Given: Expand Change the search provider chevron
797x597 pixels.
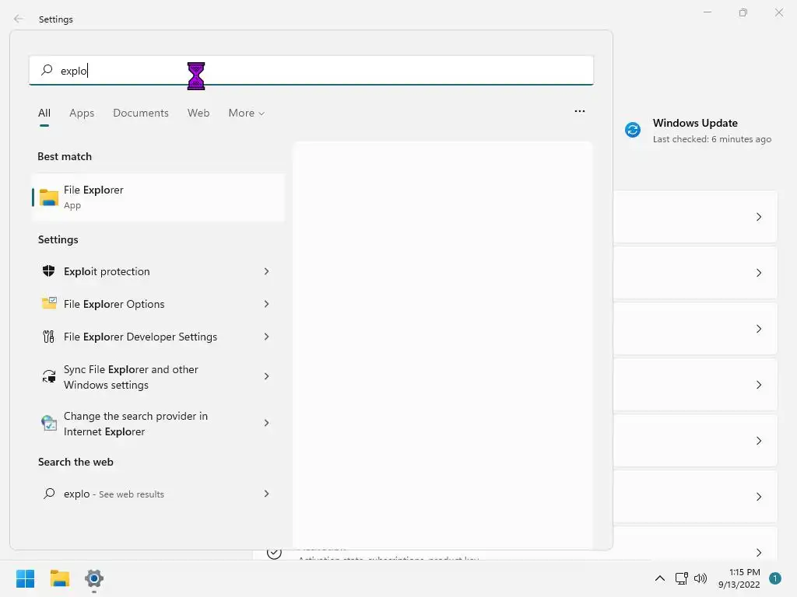Looking at the screenshot, I should (x=266, y=423).
